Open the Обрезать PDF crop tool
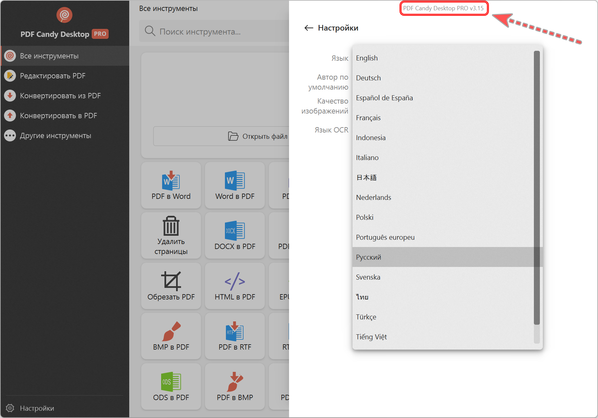 click(x=171, y=286)
